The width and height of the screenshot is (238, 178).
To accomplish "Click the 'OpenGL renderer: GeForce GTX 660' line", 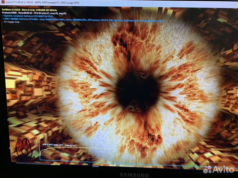I will (27, 16).
